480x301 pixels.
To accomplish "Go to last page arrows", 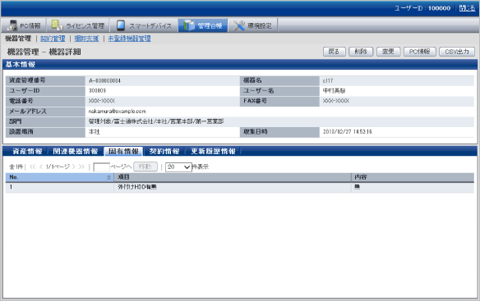I will point(81,166).
